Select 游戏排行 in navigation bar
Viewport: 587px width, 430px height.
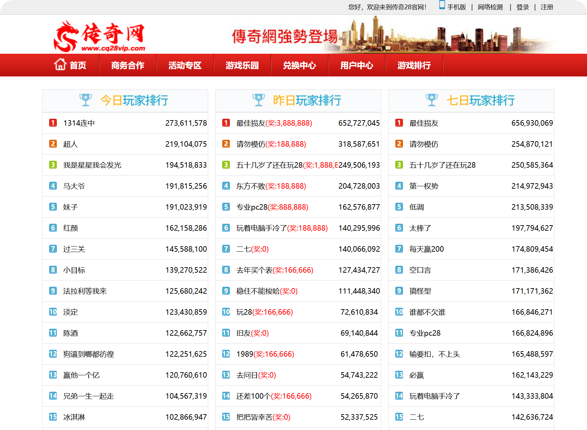414,65
